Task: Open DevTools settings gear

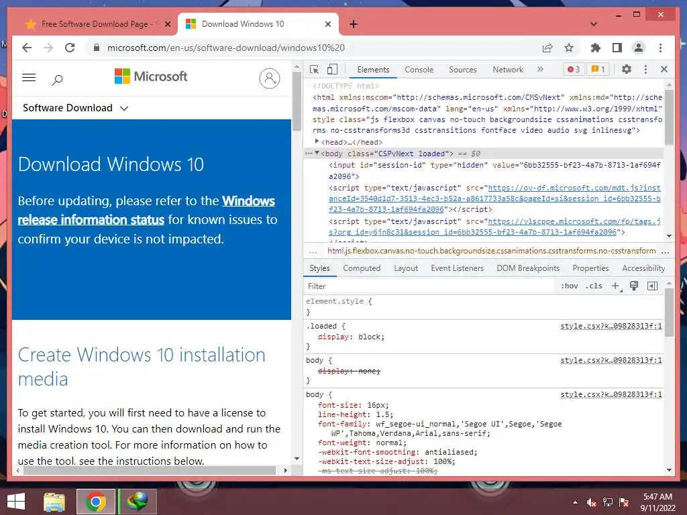Action: pyautogui.click(x=627, y=69)
